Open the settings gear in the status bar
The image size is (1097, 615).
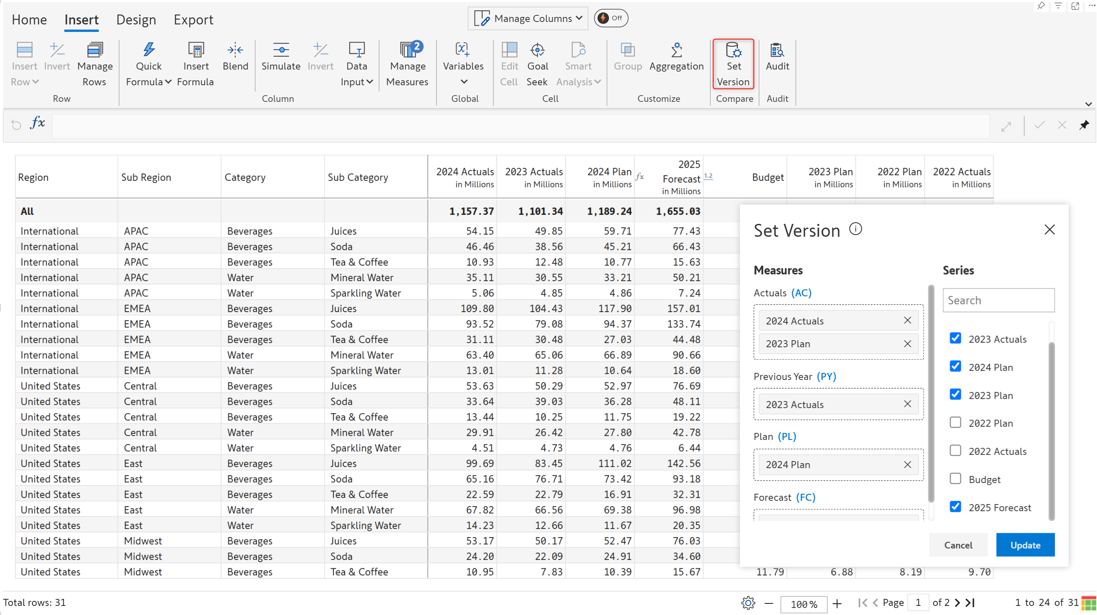tap(748, 603)
